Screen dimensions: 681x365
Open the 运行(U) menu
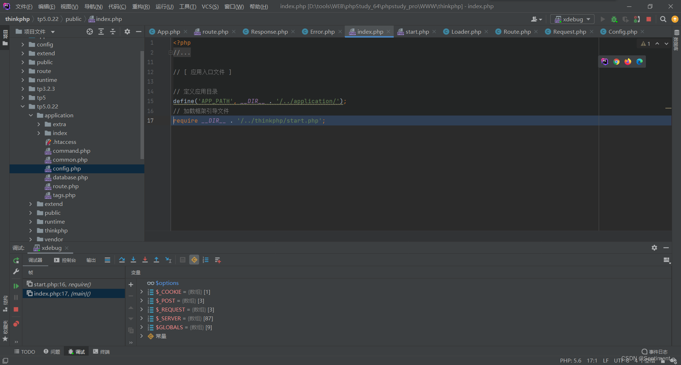tap(165, 7)
